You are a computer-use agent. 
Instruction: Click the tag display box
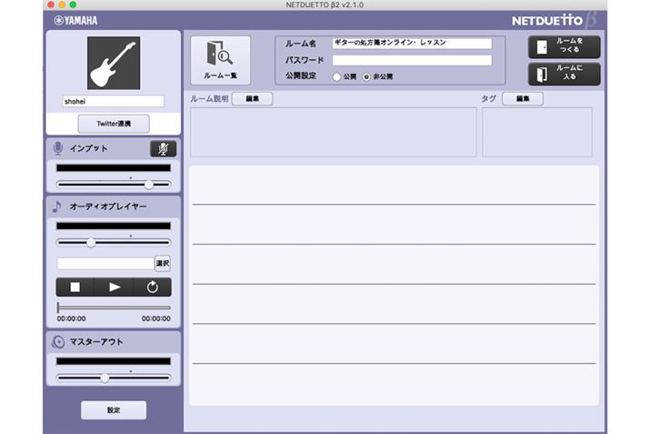click(537, 132)
